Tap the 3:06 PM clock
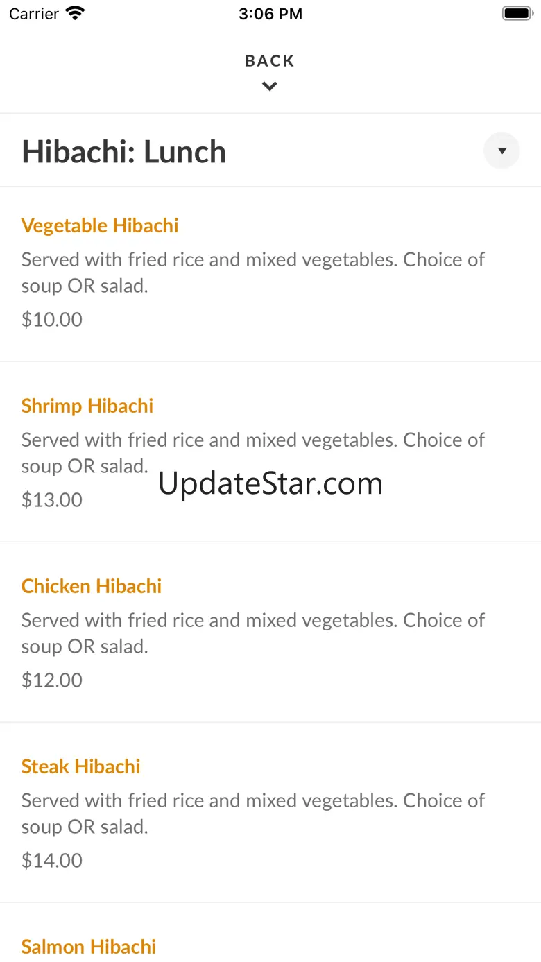 270,14
